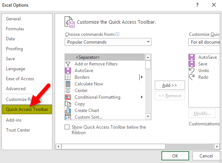Expand the Borders split arrow
The image size is (222, 163).
click(x=142, y=77)
